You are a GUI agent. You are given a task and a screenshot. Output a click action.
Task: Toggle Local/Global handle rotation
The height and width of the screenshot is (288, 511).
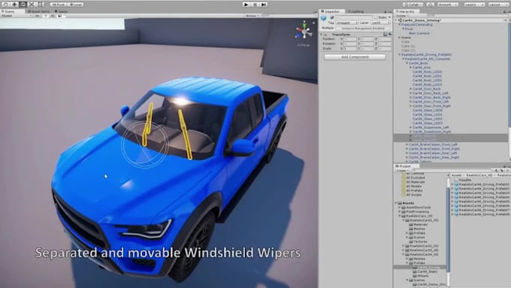[75, 5]
